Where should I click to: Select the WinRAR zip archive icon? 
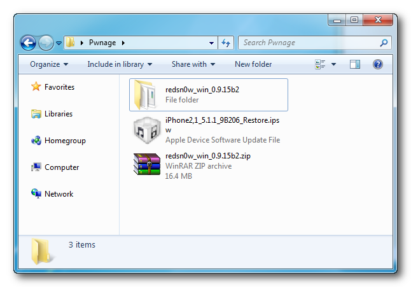point(147,164)
